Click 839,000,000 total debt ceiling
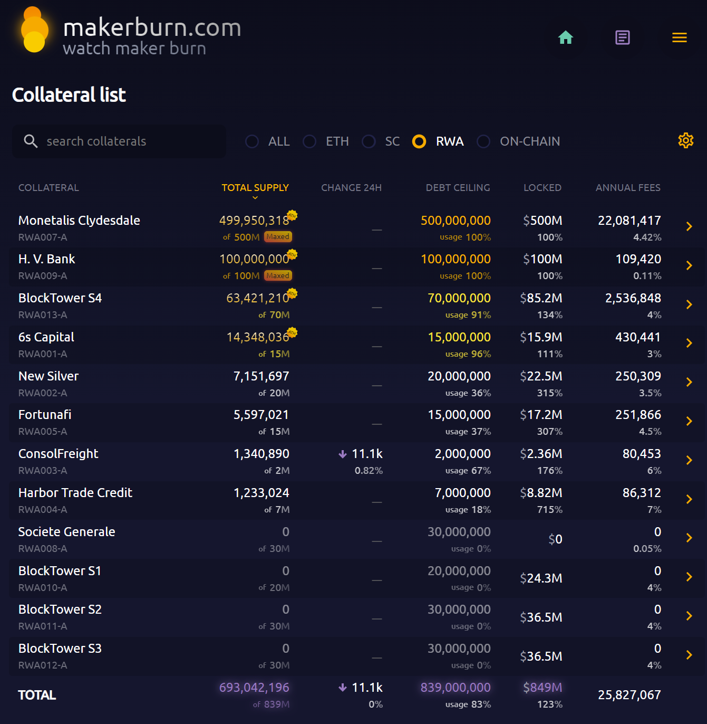This screenshot has width=707, height=724. coord(456,688)
